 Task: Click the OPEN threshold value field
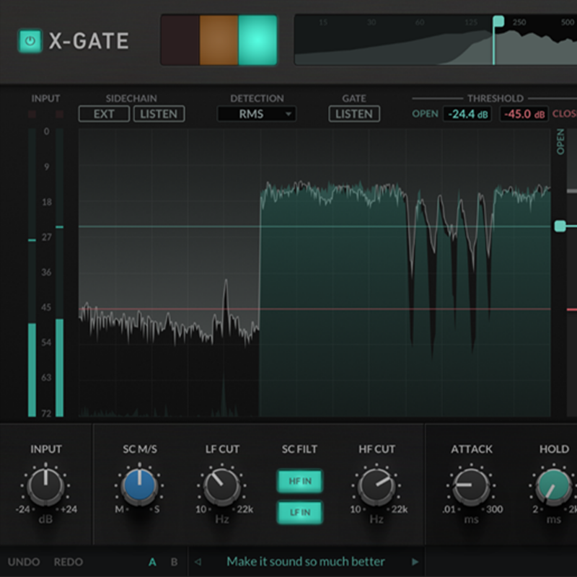click(x=467, y=113)
